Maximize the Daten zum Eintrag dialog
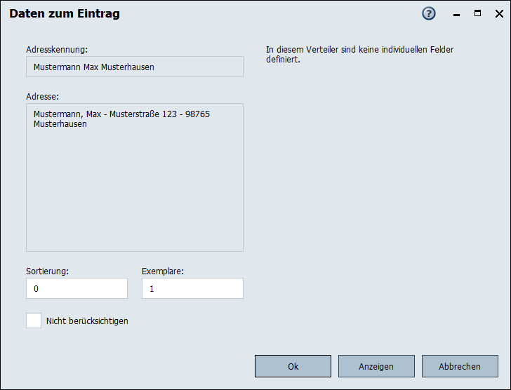Viewport: 511px width, 390px height. [478, 13]
